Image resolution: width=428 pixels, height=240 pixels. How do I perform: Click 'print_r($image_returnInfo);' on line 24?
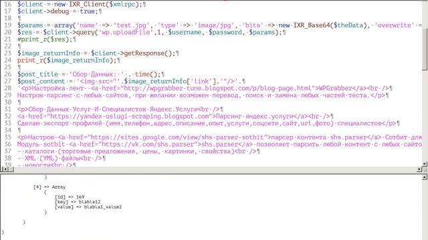click(67, 61)
